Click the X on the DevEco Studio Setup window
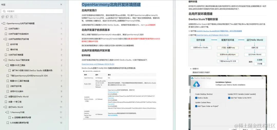The width and height of the screenshot is (277, 130). coord(262,78)
